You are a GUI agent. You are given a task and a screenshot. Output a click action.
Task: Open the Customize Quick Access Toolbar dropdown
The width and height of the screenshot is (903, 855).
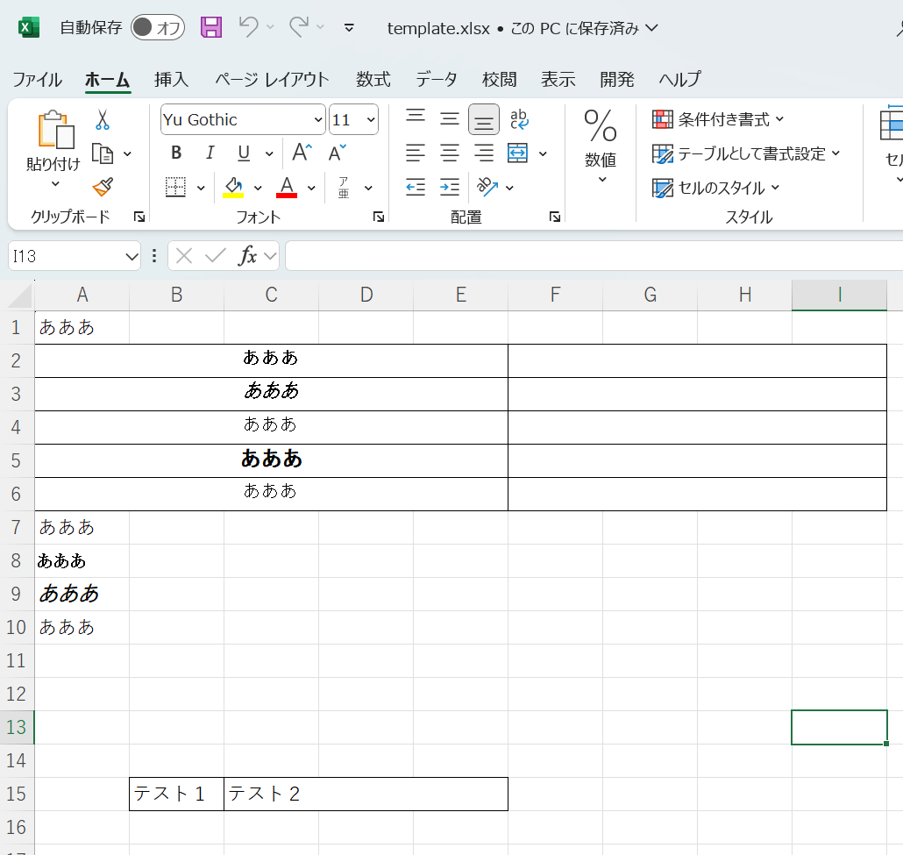[349, 28]
